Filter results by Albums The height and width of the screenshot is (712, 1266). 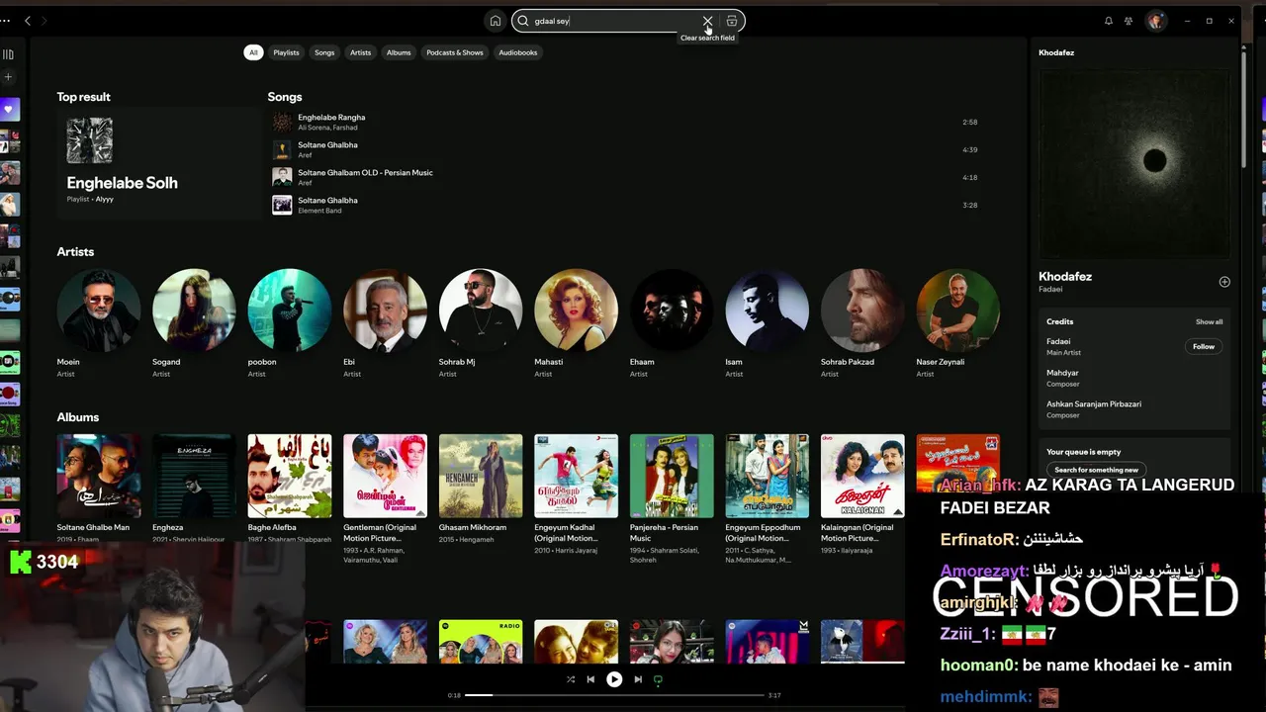399,52
